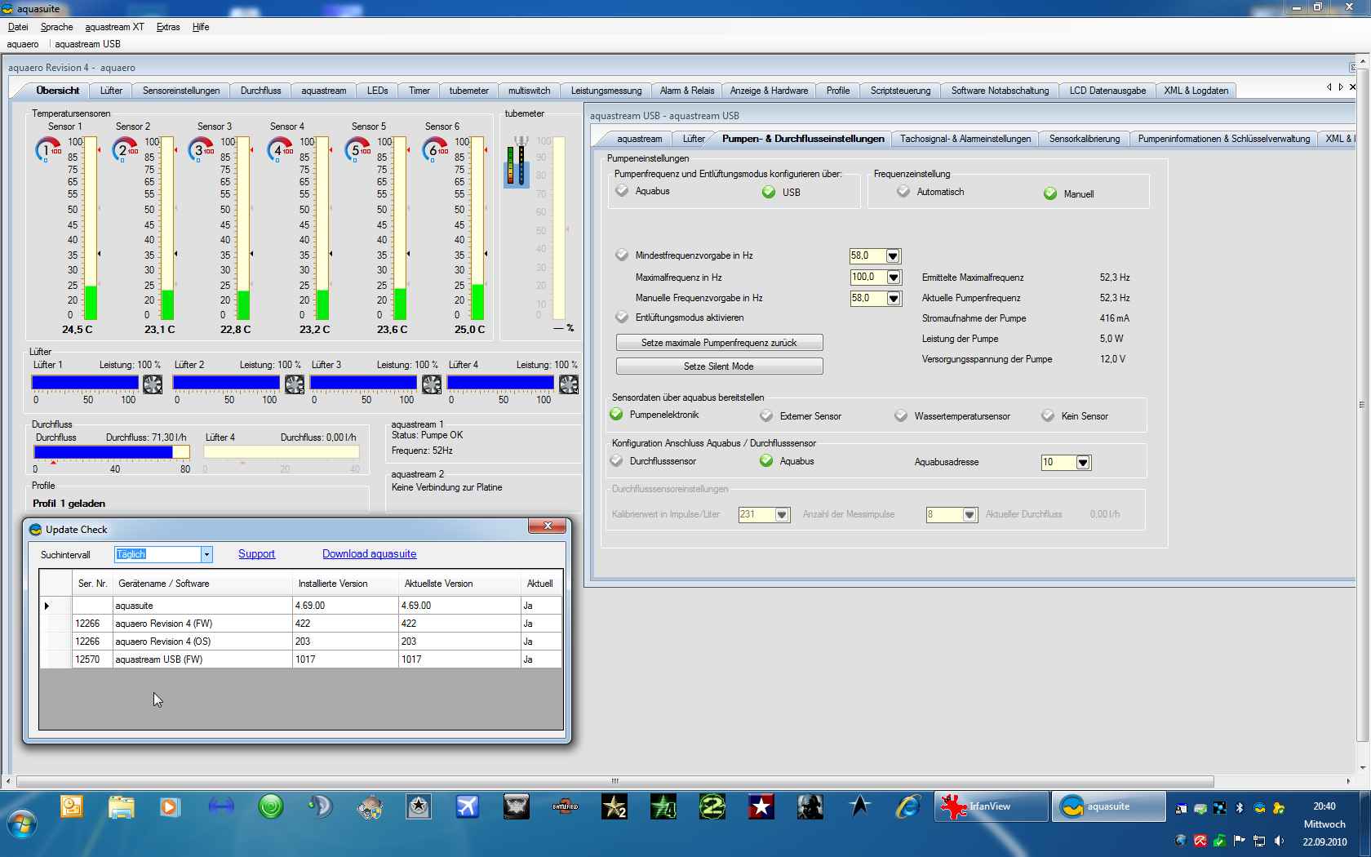Open the Download aquasuite link
The height and width of the screenshot is (857, 1371).
[x=369, y=554]
